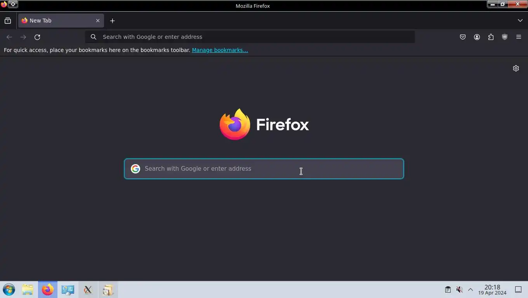Open the computer settings taskbar icon
528x298 pixels.
[x=68, y=290]
